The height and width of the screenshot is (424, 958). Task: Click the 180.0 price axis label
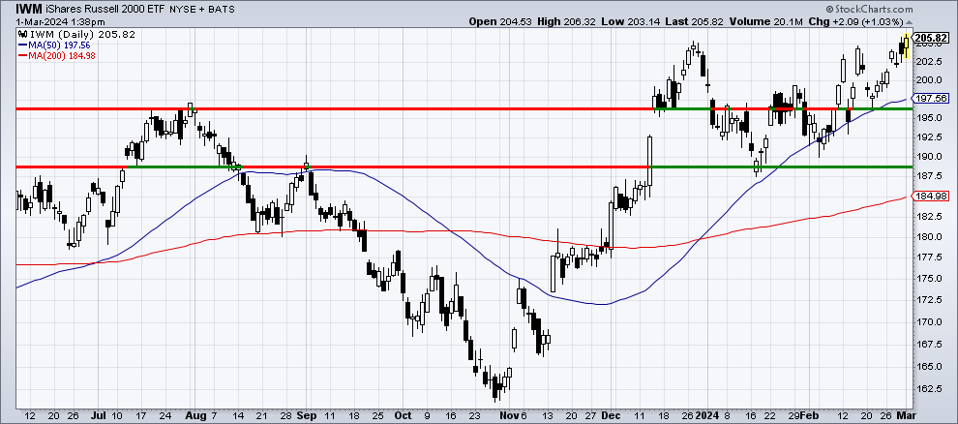[927, 237]
